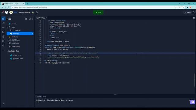Open the user avatar next to the repl name
Image resolution: width=196 pixels, height=110 pixels.
coord(11,12)
